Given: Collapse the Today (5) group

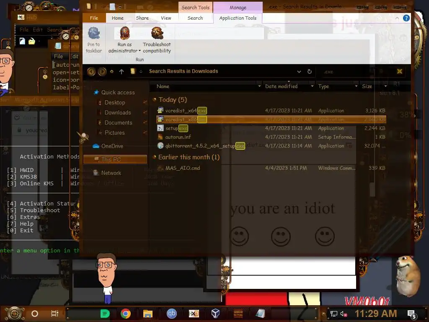Looking at the screenshot, I should coord(154,100).
